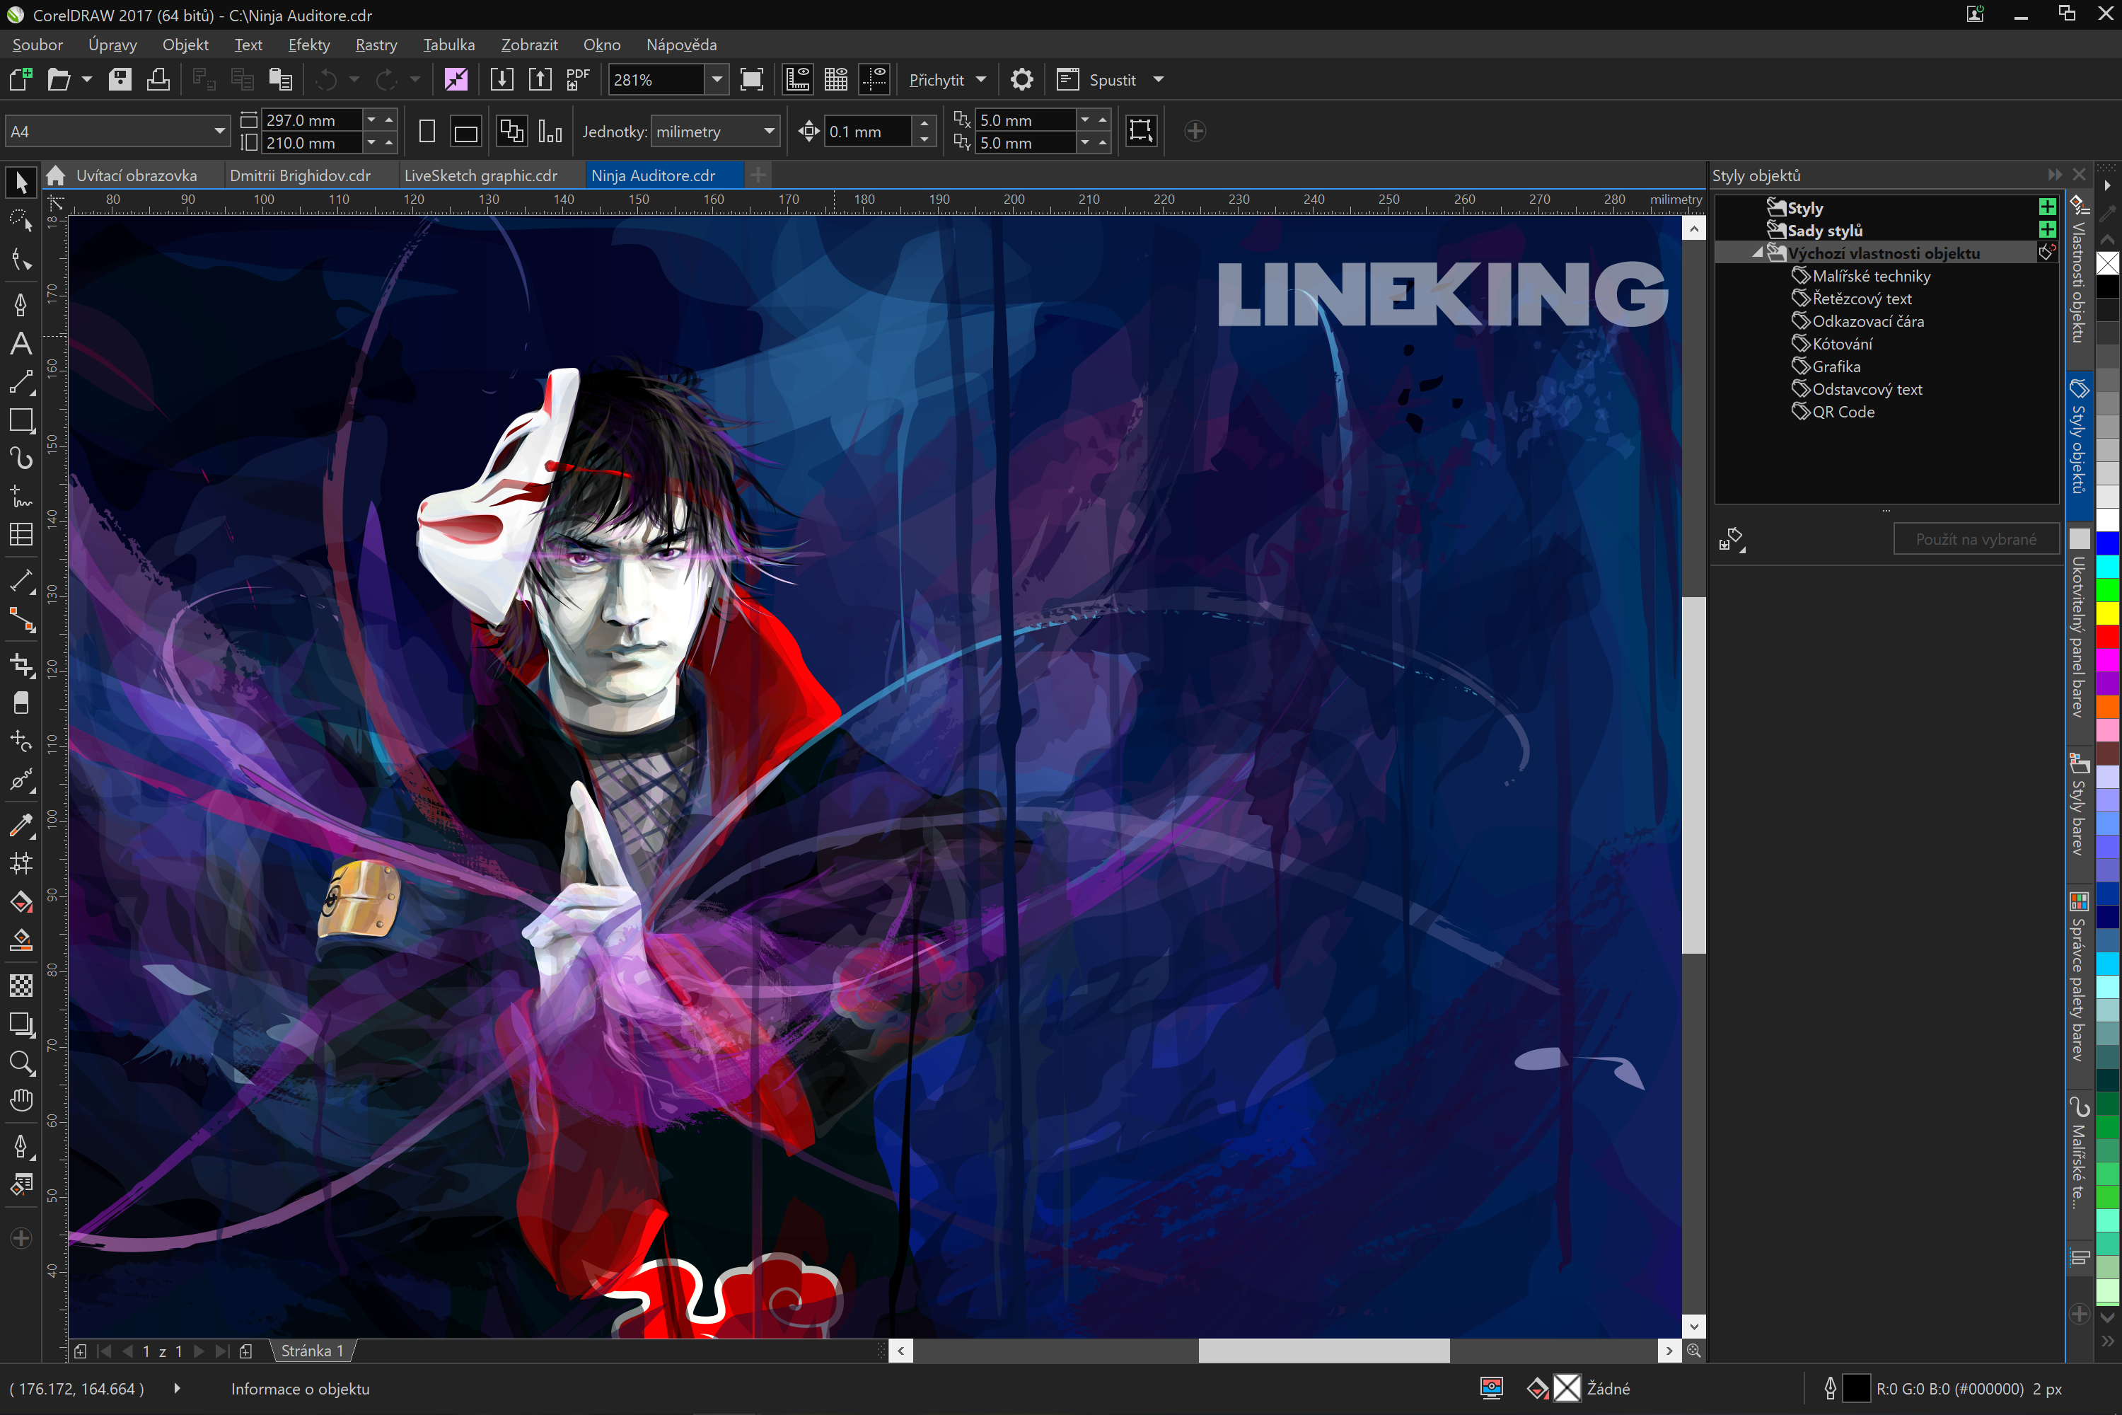Click the Stránka 1 page tab
Screen dimensions: 2122x1415
pos(312,1350)
